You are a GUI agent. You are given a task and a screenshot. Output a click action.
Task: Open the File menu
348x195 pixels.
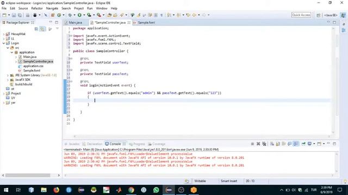pyautogui.click(x=4, y=9)
